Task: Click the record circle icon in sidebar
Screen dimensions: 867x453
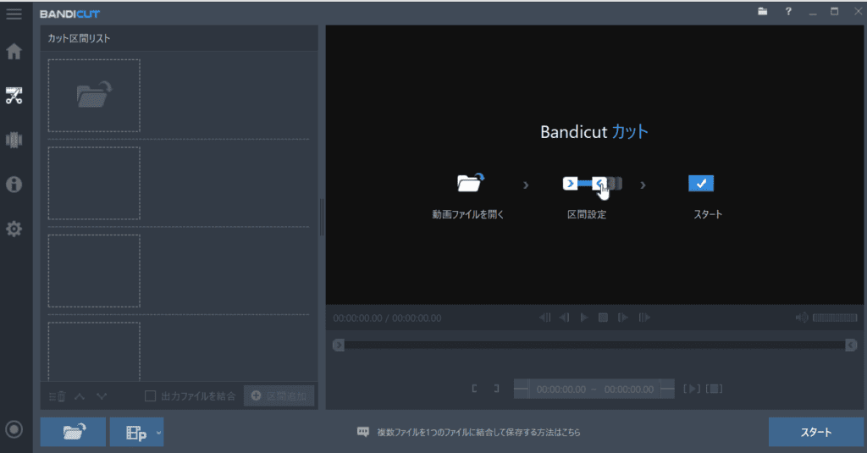Action: [x=14, y=429]
